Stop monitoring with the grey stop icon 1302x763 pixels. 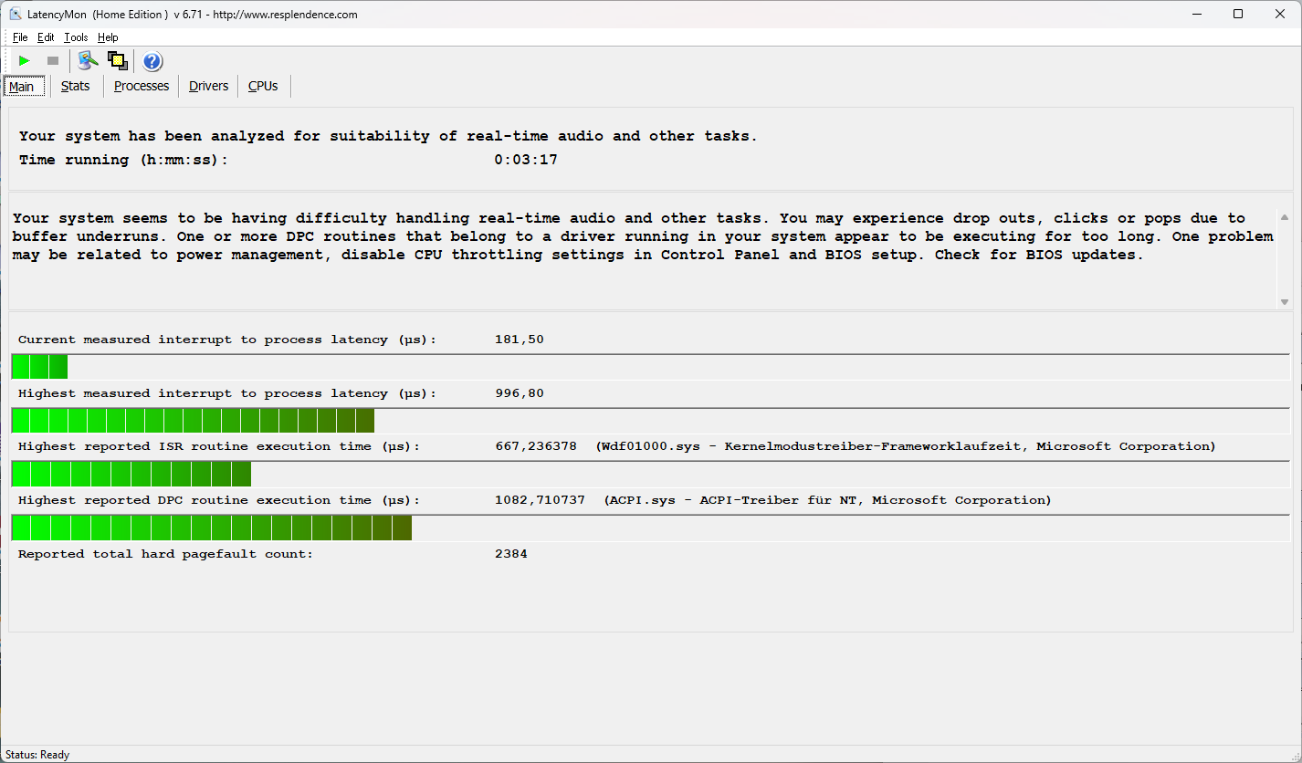(x=53, y=61)
